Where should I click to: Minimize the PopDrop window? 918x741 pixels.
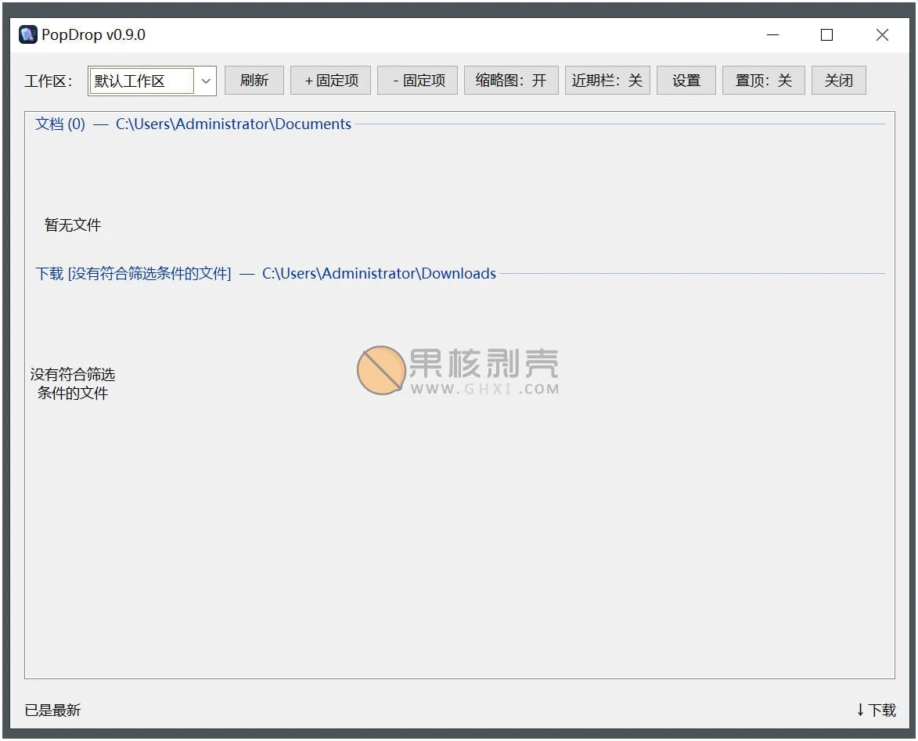pyautogui.click(x=772, y=35)
